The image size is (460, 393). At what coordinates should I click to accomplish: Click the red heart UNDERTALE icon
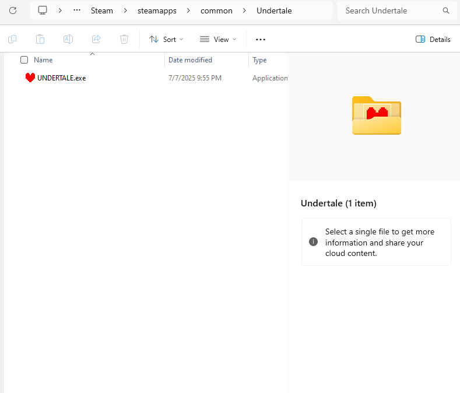pos(30,78)
